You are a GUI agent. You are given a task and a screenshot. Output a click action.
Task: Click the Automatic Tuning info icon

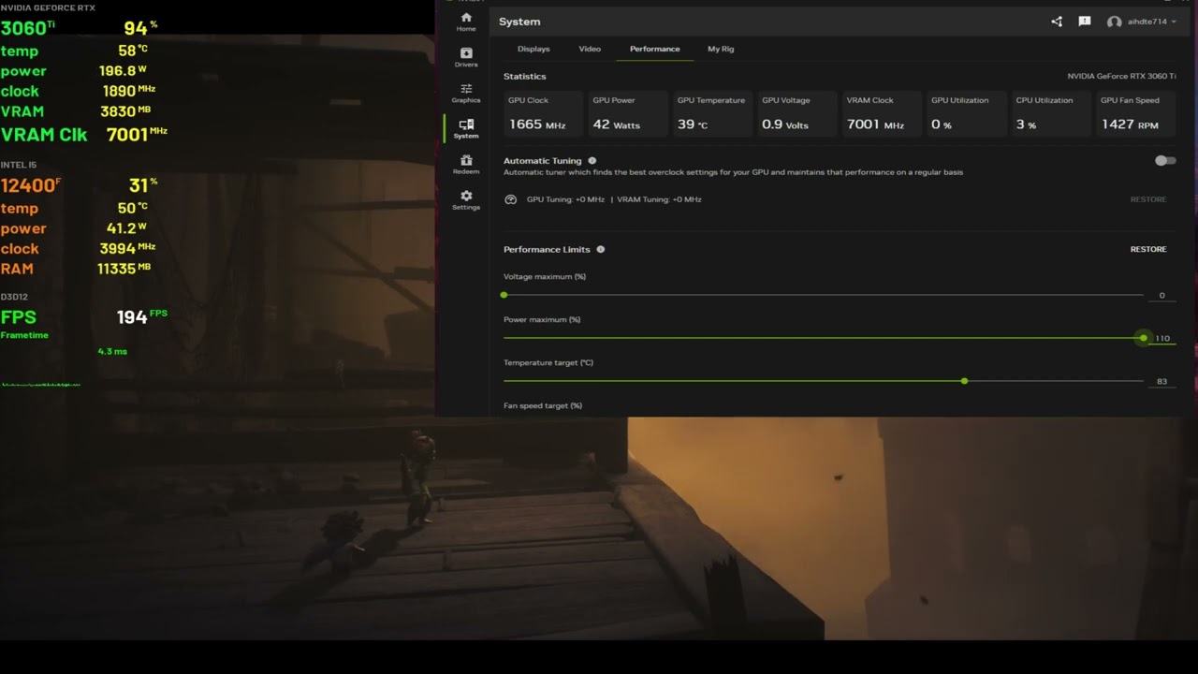tap(592, 161)
